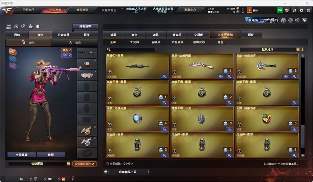The width and height of the screenshot is (313, 182).
Task: Click the 全部解除 button under character
Action: pyautogui.click(x=22, y=155)
